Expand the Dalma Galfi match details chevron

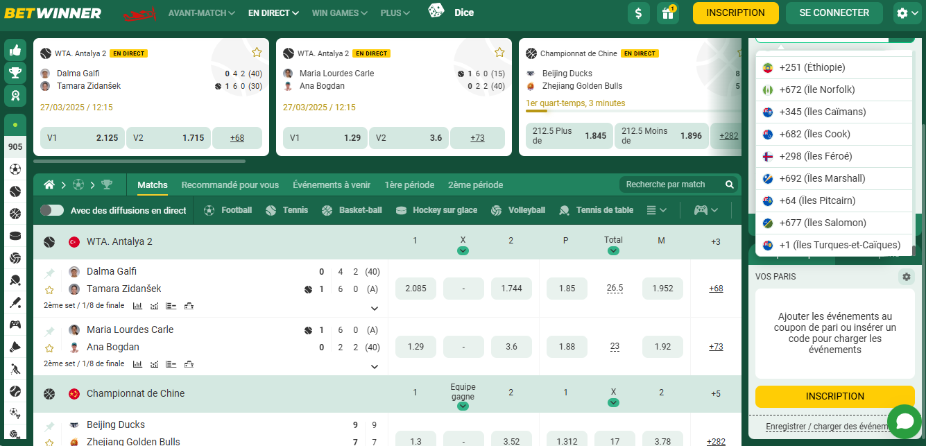click(375, 309)
